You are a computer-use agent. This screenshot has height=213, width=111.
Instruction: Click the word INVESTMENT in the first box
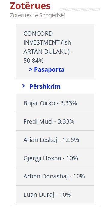[41, 43]
